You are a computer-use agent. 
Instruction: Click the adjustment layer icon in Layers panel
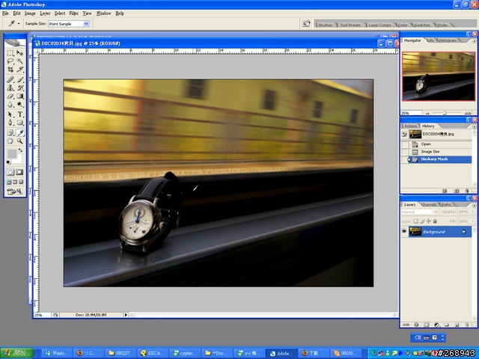click(x=437, y=325)
